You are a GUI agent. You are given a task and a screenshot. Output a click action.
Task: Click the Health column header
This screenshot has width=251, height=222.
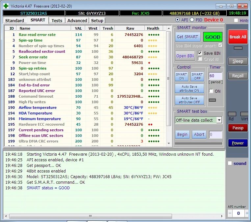pos(154,28)
